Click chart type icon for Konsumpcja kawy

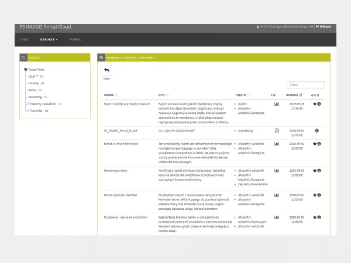coord(277,170)
